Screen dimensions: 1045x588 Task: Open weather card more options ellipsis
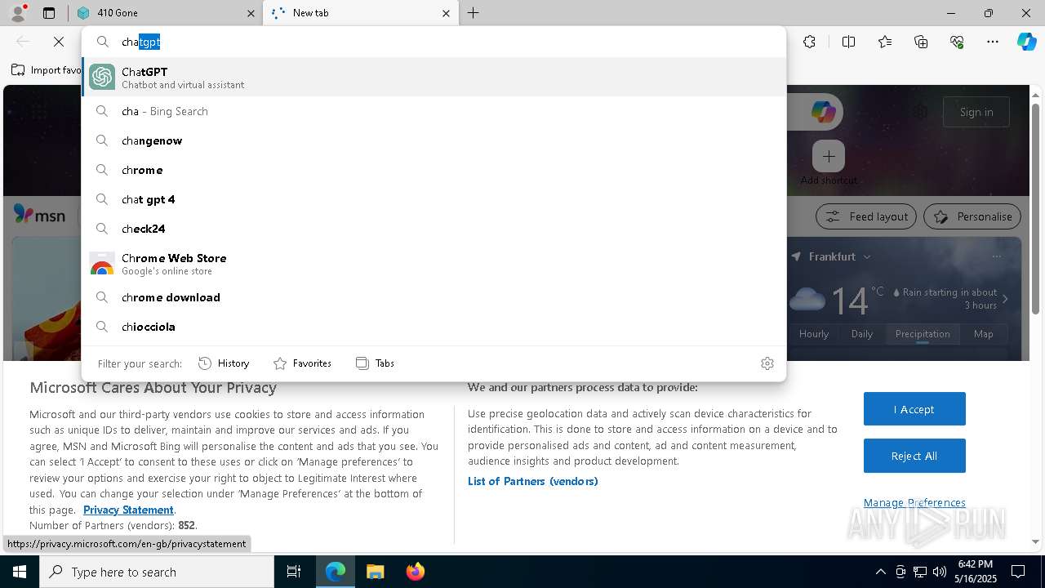(996, 256)
